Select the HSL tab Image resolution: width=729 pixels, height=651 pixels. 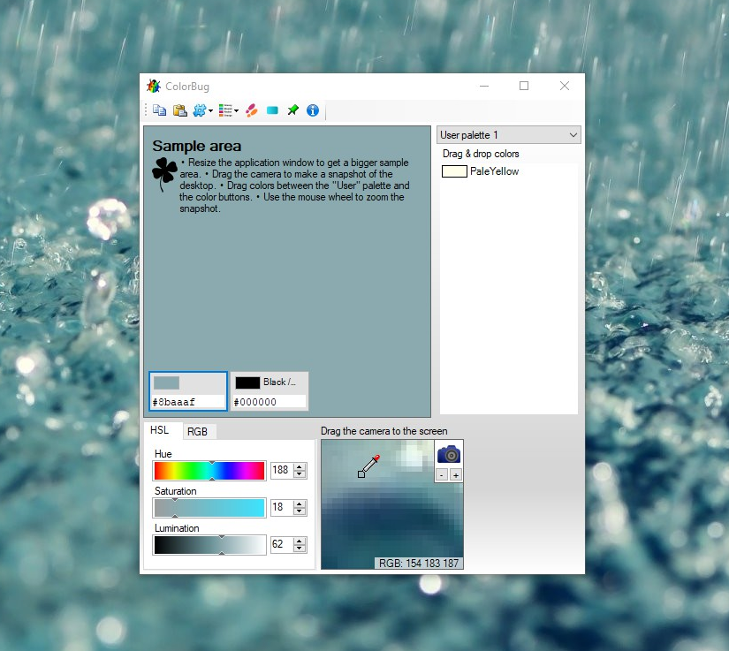coord(159,430)
